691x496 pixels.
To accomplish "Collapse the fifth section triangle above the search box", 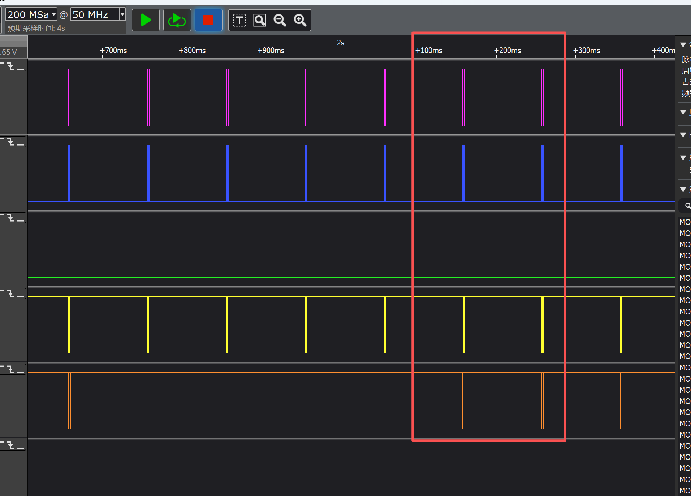I will point(683,190).
